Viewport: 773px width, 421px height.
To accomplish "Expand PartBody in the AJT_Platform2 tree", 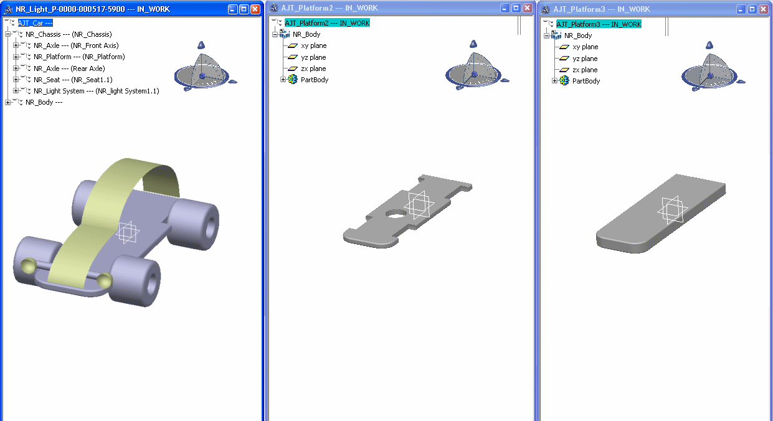I will 283,80.
